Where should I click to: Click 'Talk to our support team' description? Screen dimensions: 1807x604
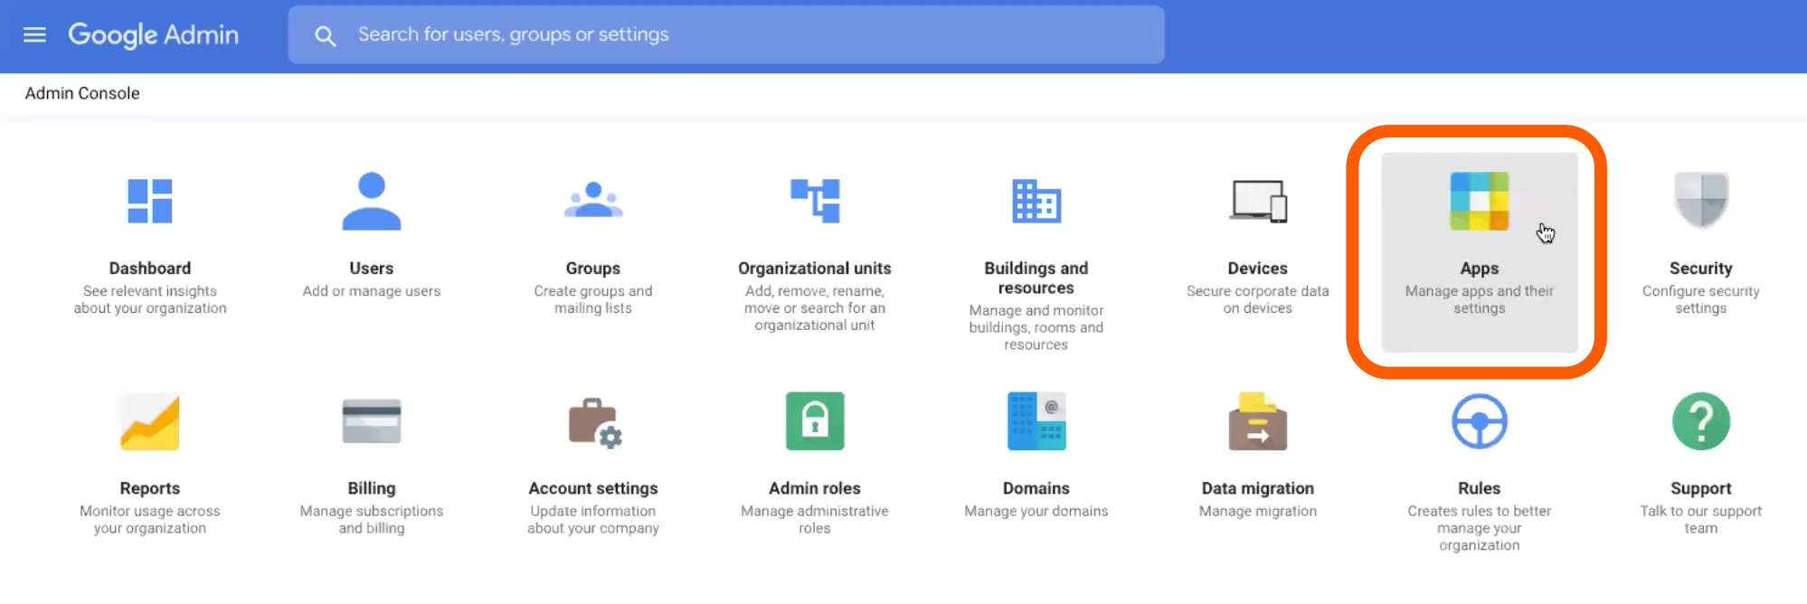point(1701,519)
